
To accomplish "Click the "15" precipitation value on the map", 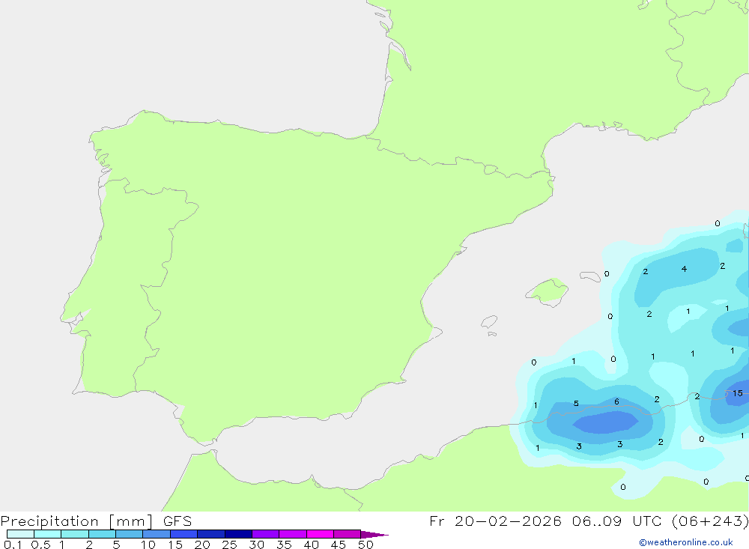I will coord(738,393).
